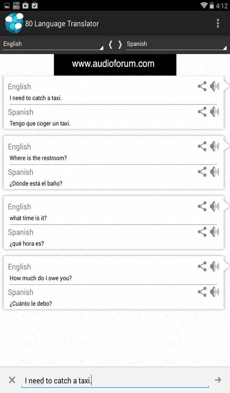Tap the left chevron to swap languages
The height and width of the screenshot is (393, 230).
(x=110, y=44)
